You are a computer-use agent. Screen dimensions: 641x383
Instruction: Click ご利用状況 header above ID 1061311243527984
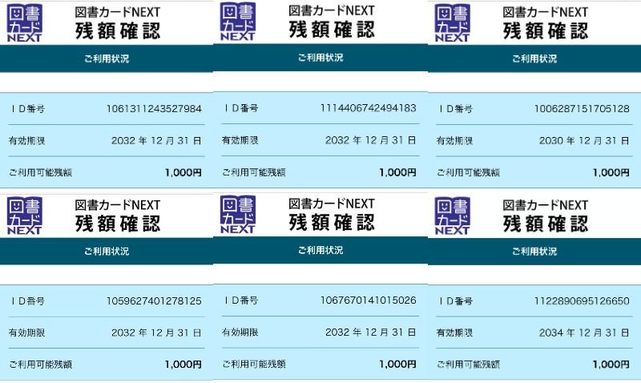click(107, 58)
